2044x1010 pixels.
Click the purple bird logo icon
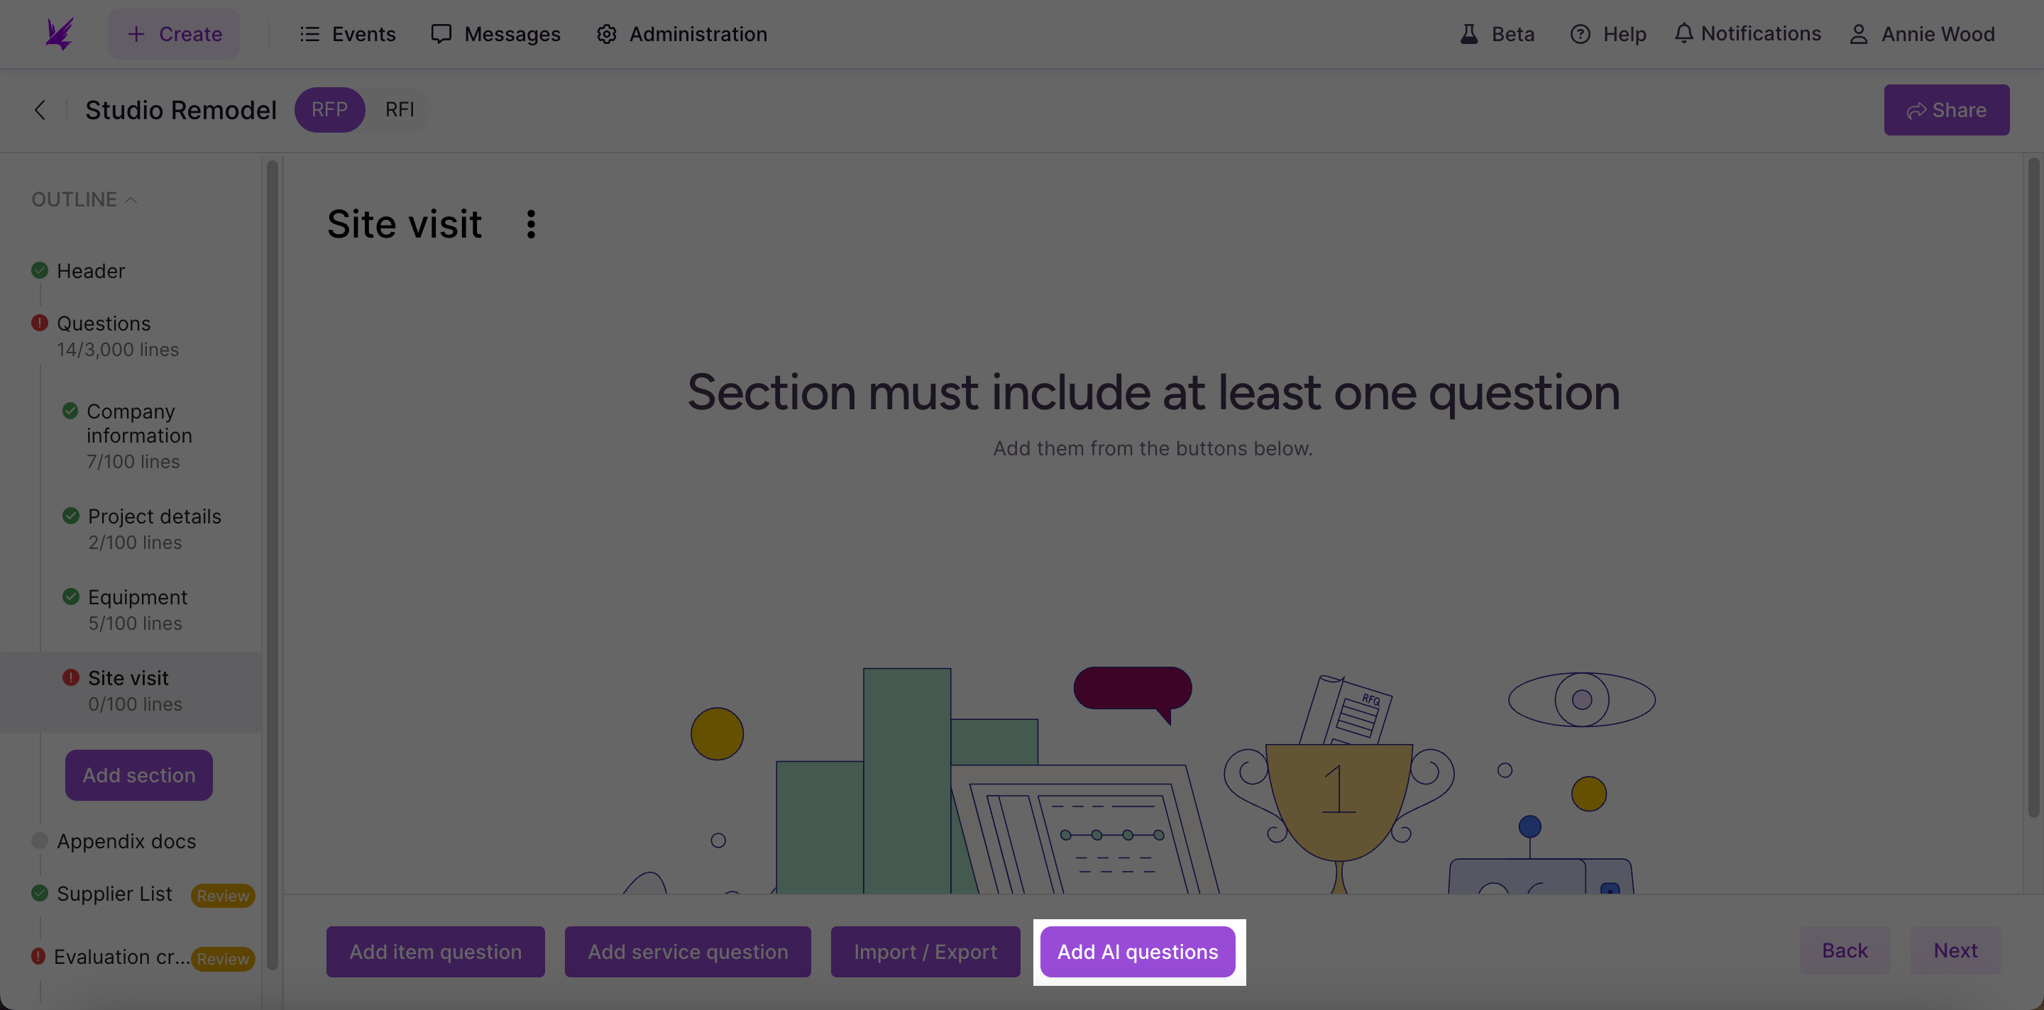(x=60, y=33)
